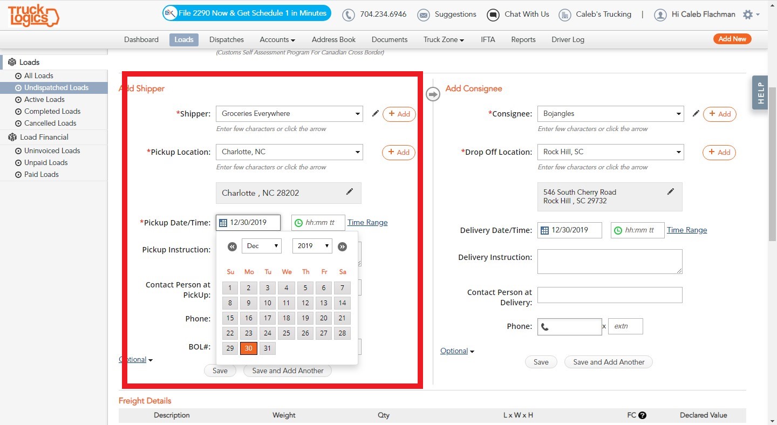Open the Driver Log tab
This screenshot has width=777, height=425.
(x=568, y=40)
